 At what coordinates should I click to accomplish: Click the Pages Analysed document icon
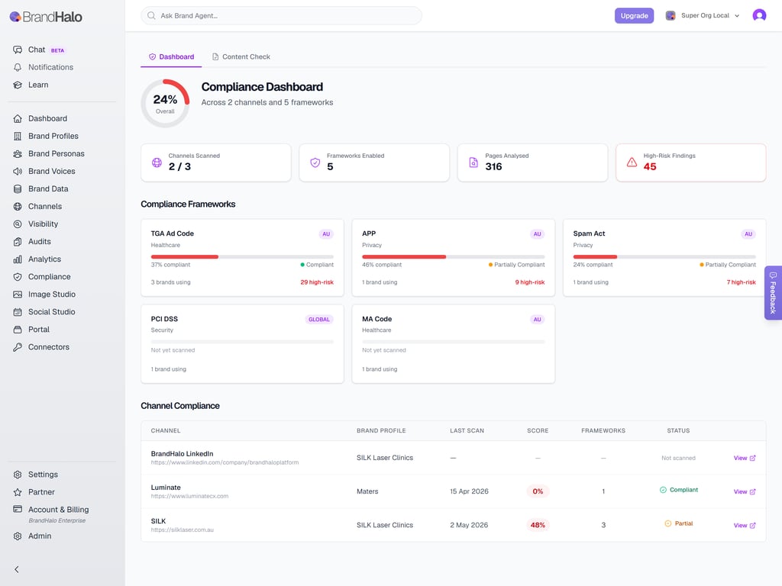tap(473, 163)
